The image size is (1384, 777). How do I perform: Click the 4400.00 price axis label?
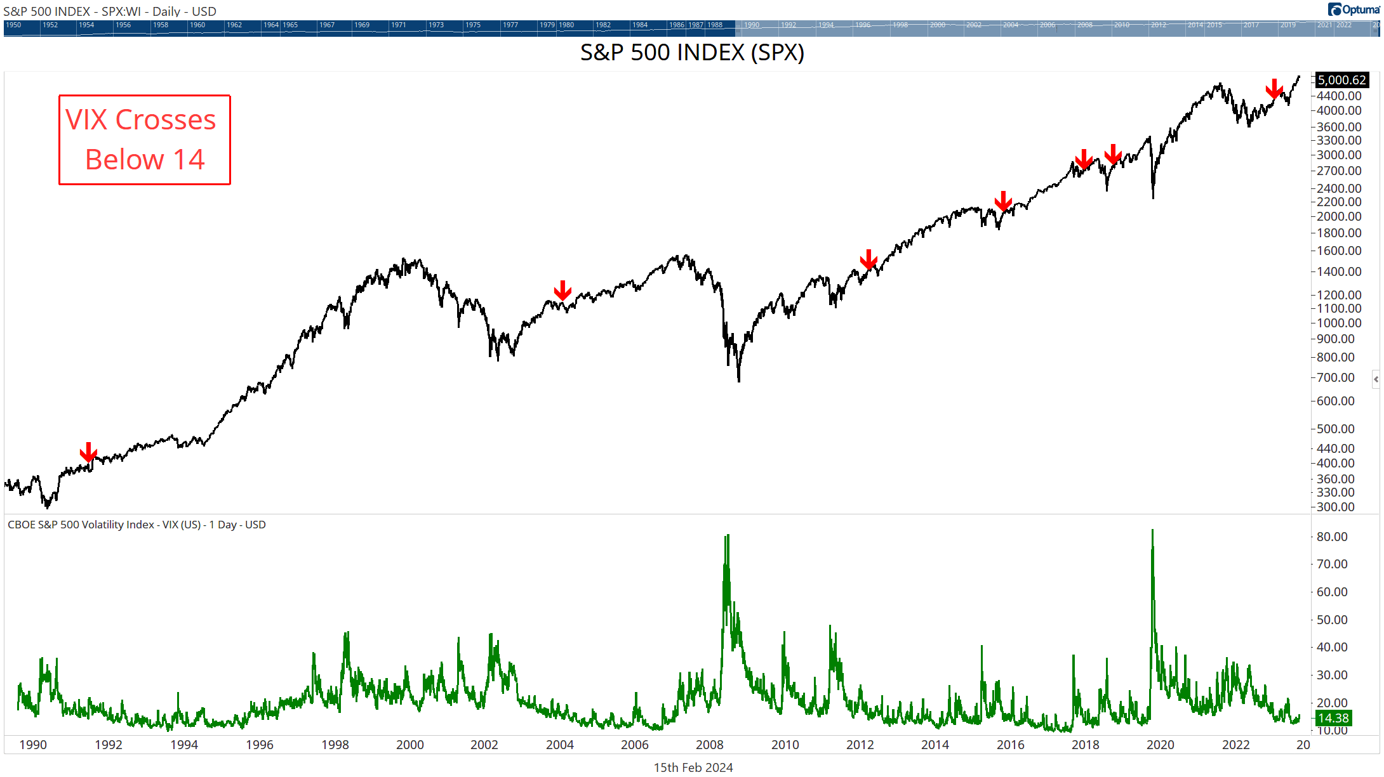point(1339,96)
